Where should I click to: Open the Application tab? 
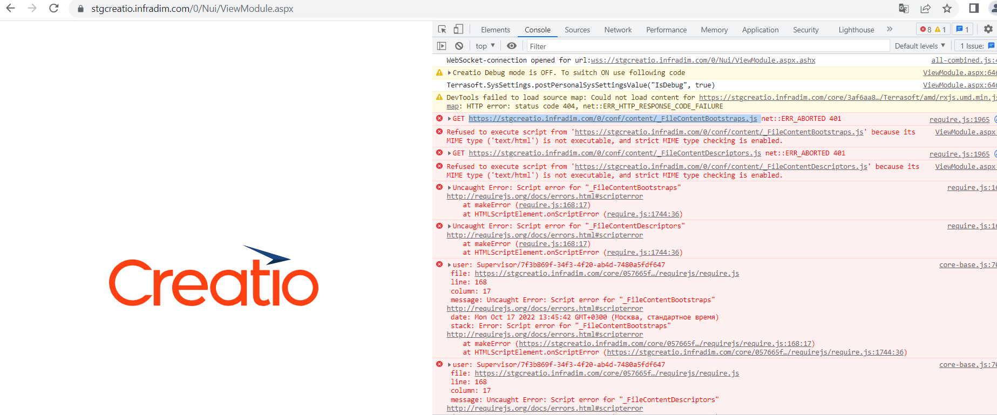[760, 30]
